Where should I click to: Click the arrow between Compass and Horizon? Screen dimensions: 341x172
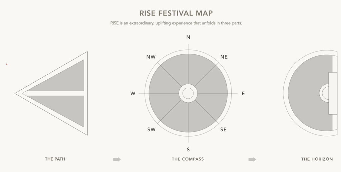click(252, 159)
